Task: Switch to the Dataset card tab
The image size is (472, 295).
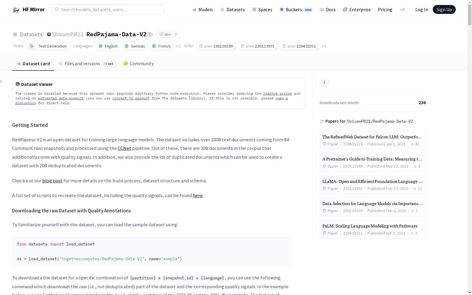Action: tap(33, 64)
